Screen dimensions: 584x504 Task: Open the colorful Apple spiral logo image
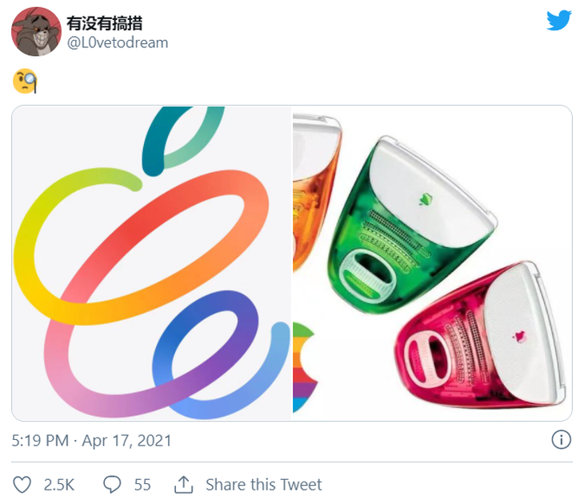(x=151, y=263)
